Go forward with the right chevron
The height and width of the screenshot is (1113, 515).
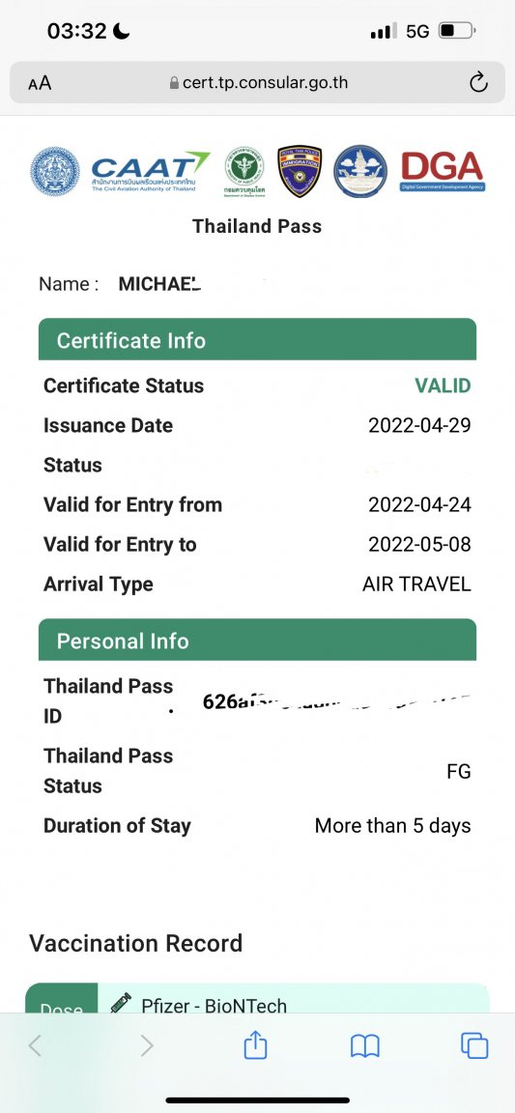[x=146, y=1044]
